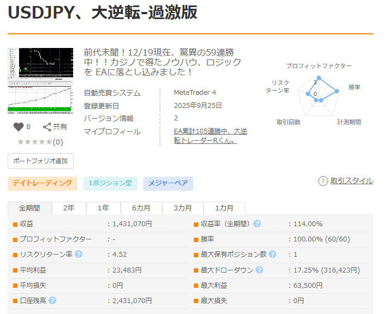Viewport: 386px width, 314px height.
Task: Switch to the 2年 tab
Action: pyautogui.click(x=69, y=208)
